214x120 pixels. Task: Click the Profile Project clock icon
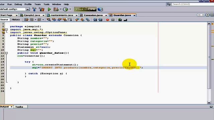(66, 9)
